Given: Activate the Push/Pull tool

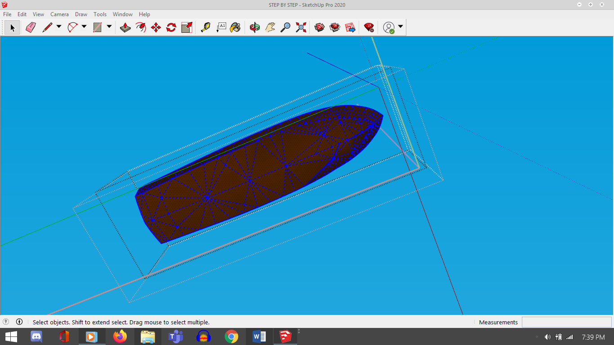Looking at the screenshot, I should [125, 28].
